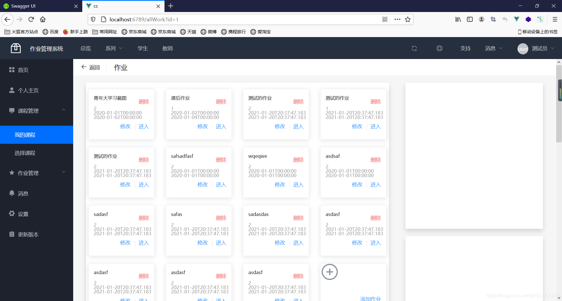Click 进入 on 课后作业 card
Viewport: 562px width, 301px height.
[221, 126]
